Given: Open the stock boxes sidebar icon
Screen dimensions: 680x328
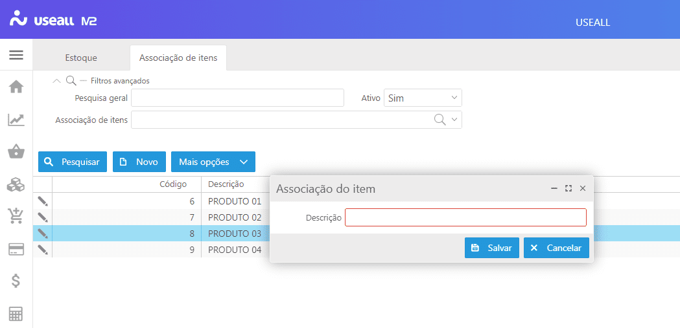Looking at the screenshot, I should [x=16, y=185].
